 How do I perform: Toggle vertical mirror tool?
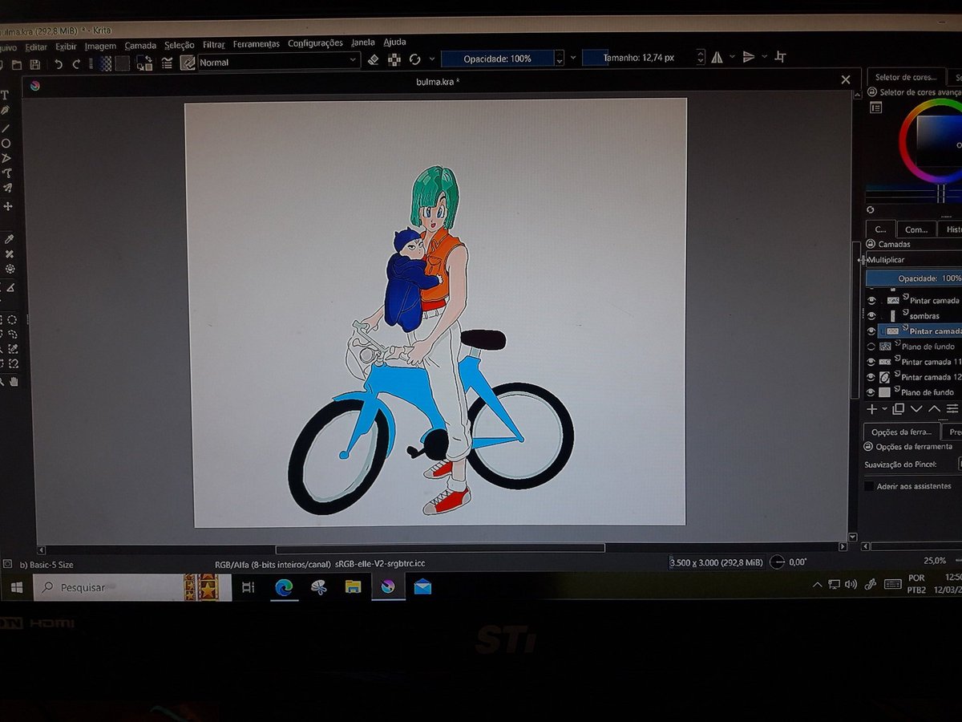[x=749, y=57]
